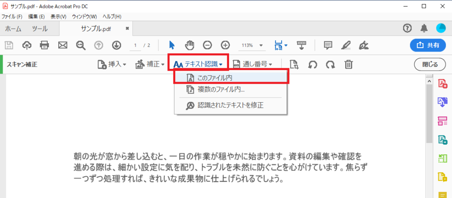
Task: Open fit-width options dropdown arrow
Action: 286,45
